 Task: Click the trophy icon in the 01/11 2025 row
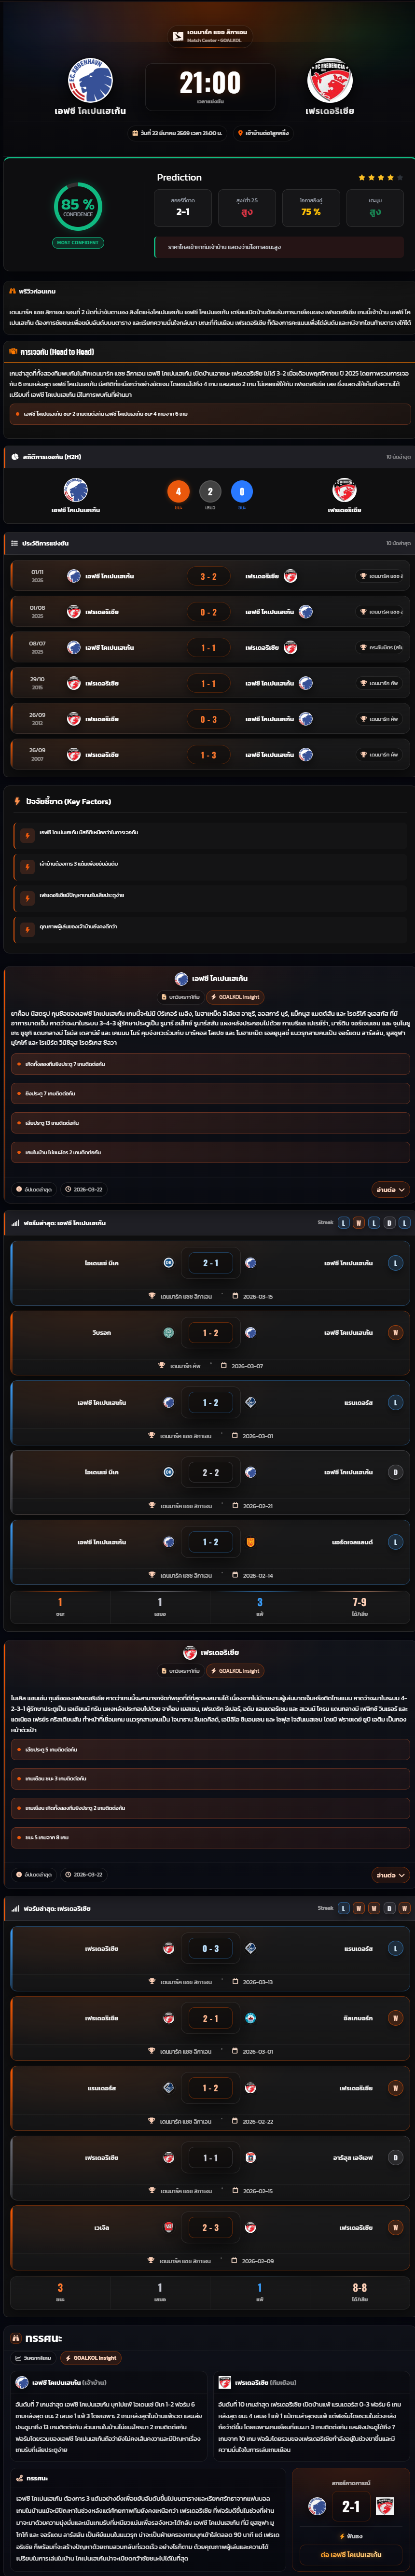(363, 576)
